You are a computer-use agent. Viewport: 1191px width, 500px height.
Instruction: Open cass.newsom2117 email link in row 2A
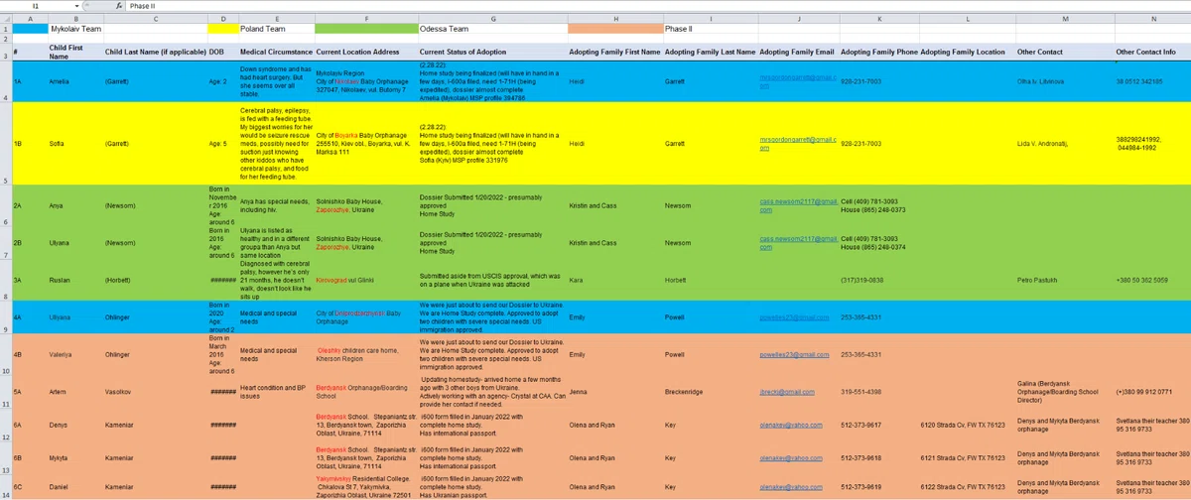tap(798, 205)
